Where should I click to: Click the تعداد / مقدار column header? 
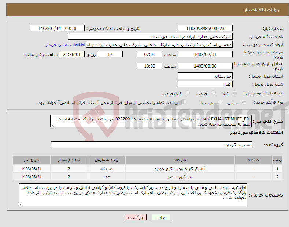pyautogui.click(x=69, y=160)
